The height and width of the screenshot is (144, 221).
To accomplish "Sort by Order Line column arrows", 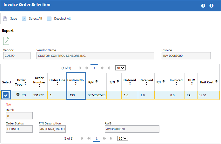I will coord(57,83).
